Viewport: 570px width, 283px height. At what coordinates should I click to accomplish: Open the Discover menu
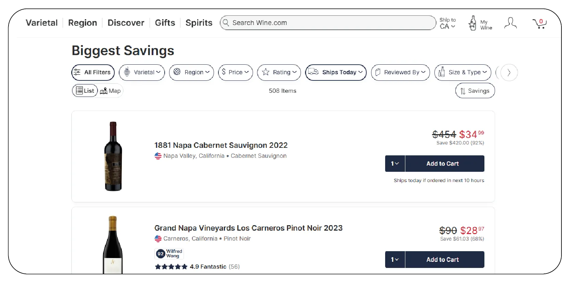pos(126,23)
